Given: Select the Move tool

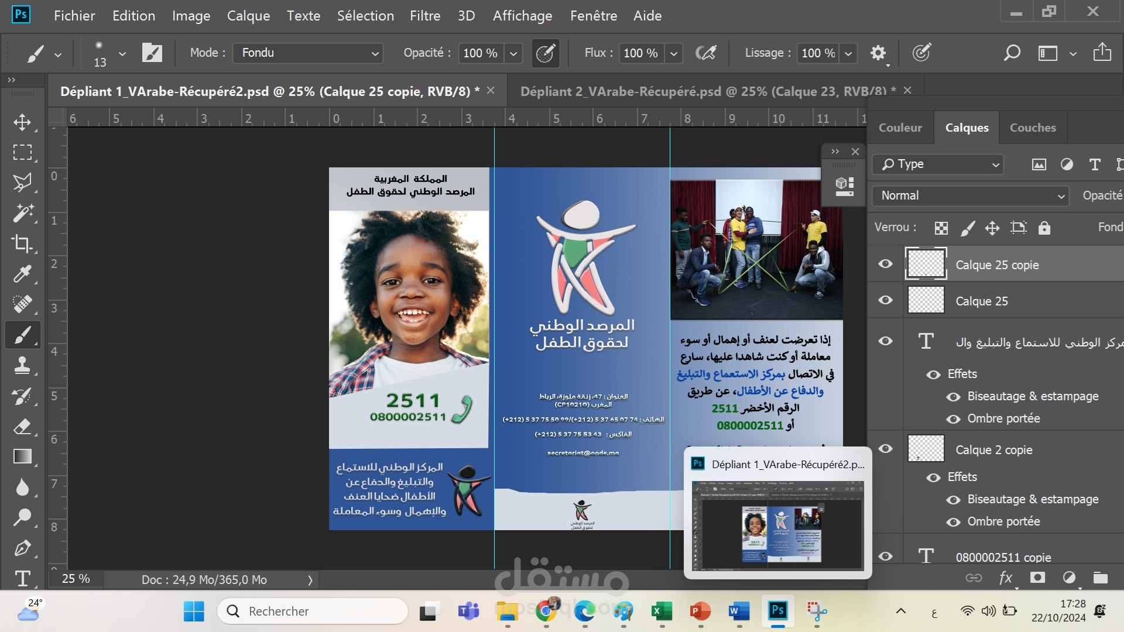Looking at the screenshot, I should [x=22, y=122].
